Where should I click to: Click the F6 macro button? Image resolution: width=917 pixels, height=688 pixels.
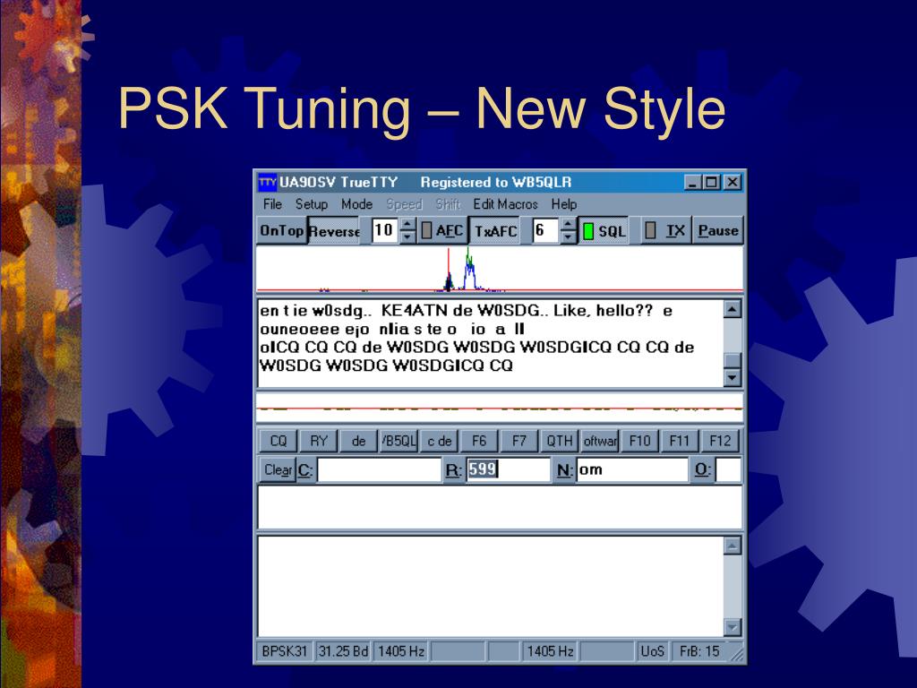click(479, 441)
